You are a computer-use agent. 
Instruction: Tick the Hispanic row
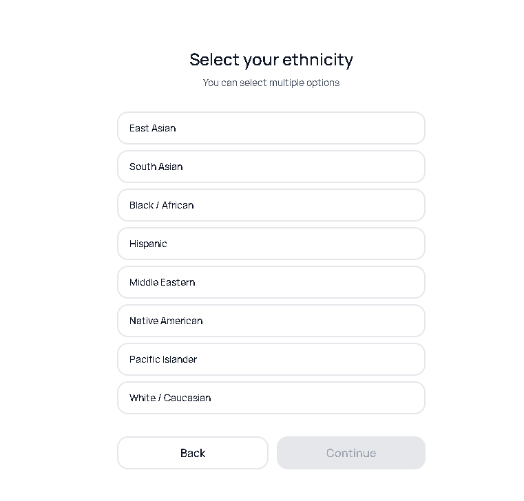271,244
